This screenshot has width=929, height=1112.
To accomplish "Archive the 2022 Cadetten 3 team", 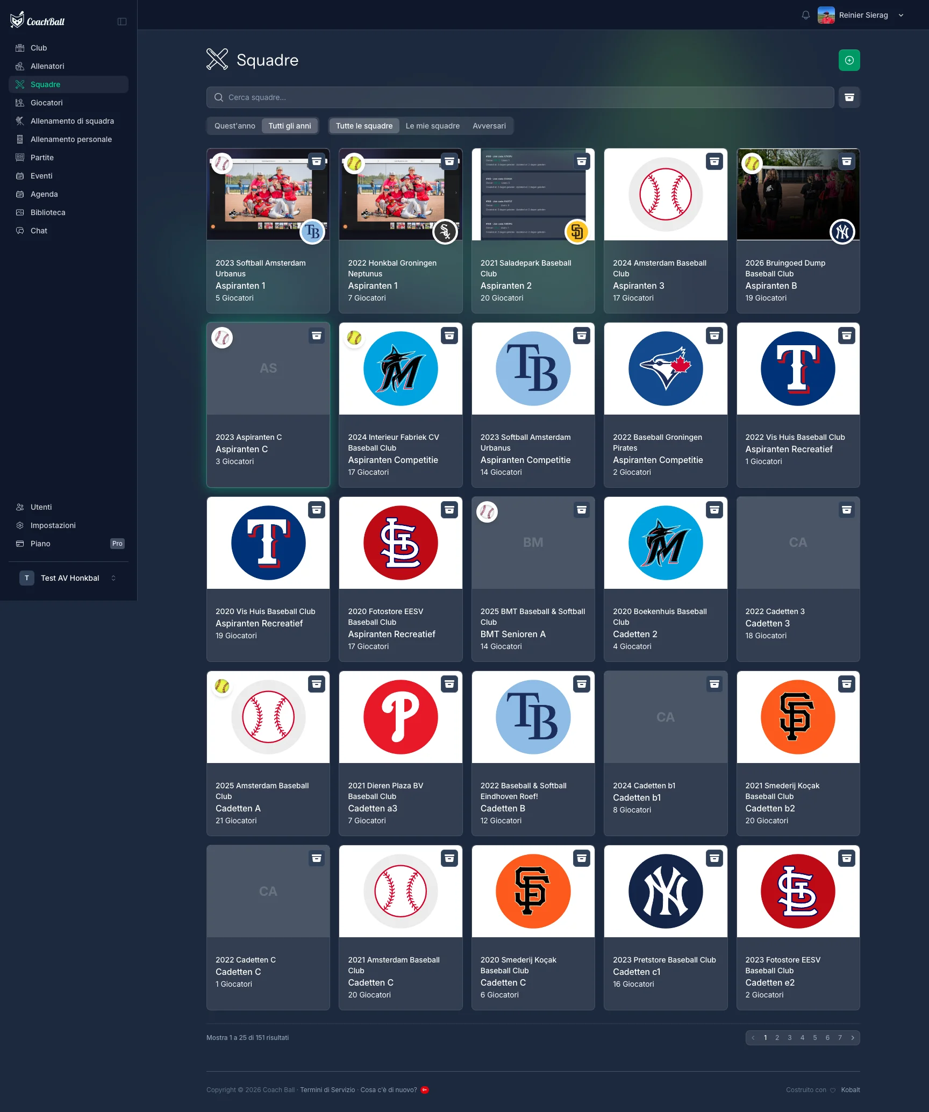I will (x=847, y=510).
